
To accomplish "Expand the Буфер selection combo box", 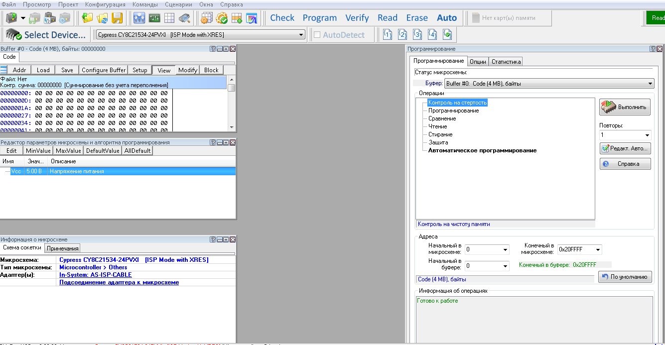I will point(650,84).
